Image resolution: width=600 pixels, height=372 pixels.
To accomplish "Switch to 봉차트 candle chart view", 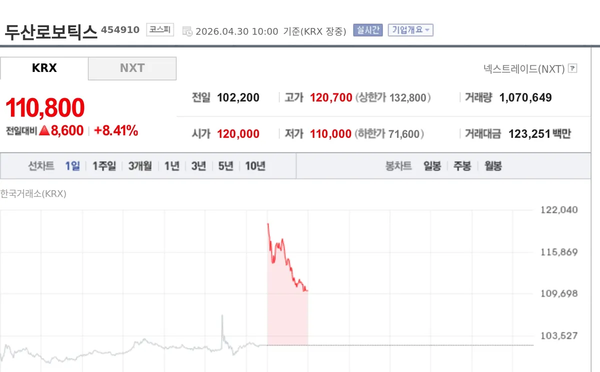I will point(398,166).
